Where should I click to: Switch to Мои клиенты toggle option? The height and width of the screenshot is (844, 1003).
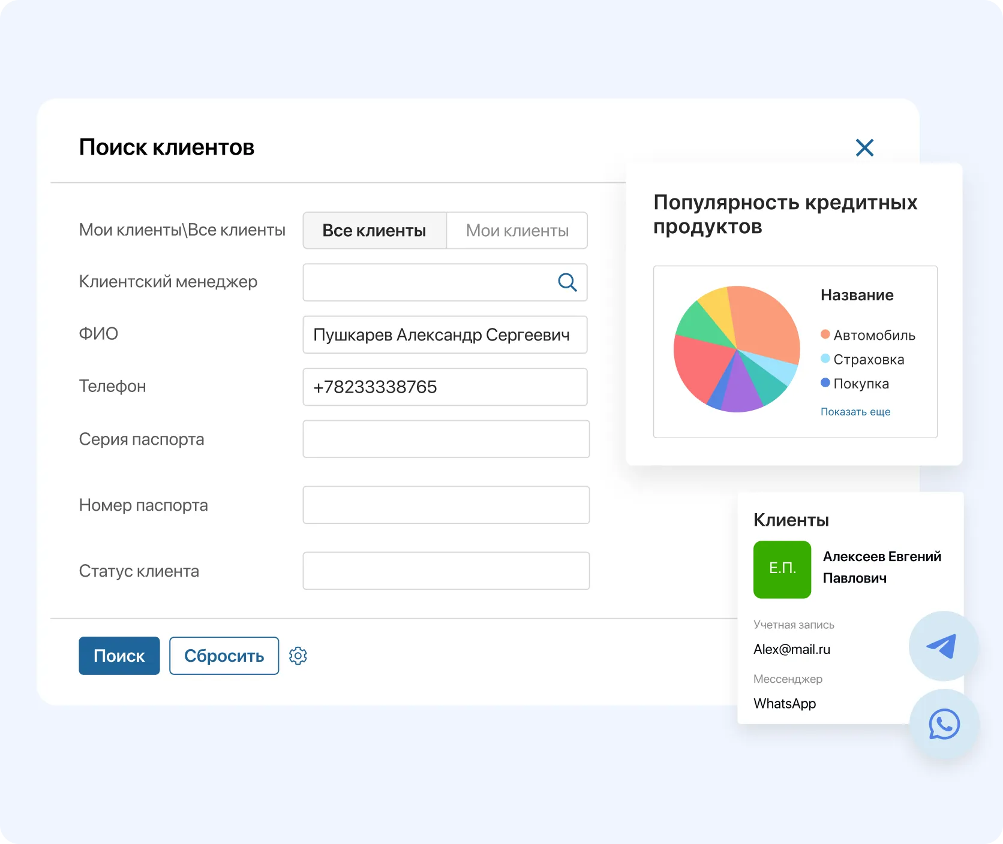point(517,231)
